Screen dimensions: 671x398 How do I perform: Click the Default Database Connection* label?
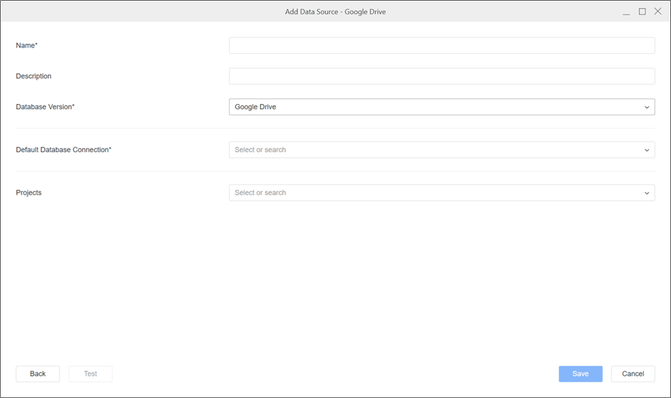click(64, 150)
